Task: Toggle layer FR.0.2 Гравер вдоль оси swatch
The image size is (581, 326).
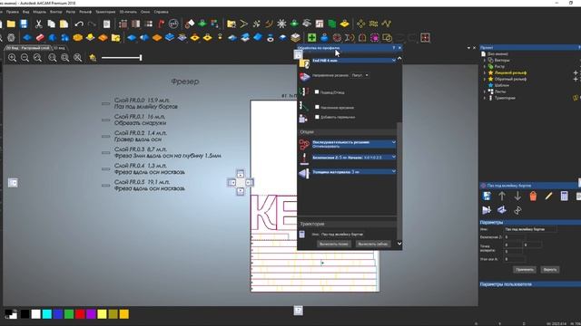Action: point(106,136)
